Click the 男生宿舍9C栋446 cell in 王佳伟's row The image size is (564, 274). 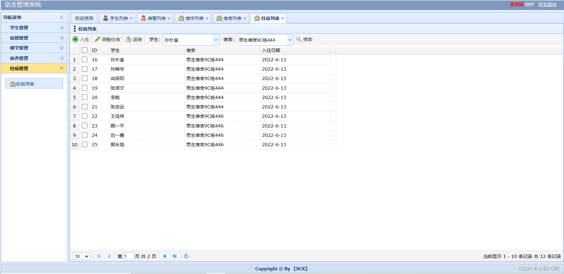(x=222, y=116)
